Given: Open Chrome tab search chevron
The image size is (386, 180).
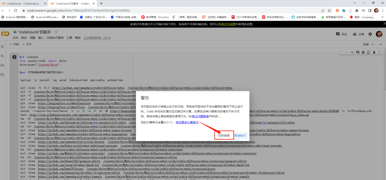Looking at the screenshot, I should (355, 3).
